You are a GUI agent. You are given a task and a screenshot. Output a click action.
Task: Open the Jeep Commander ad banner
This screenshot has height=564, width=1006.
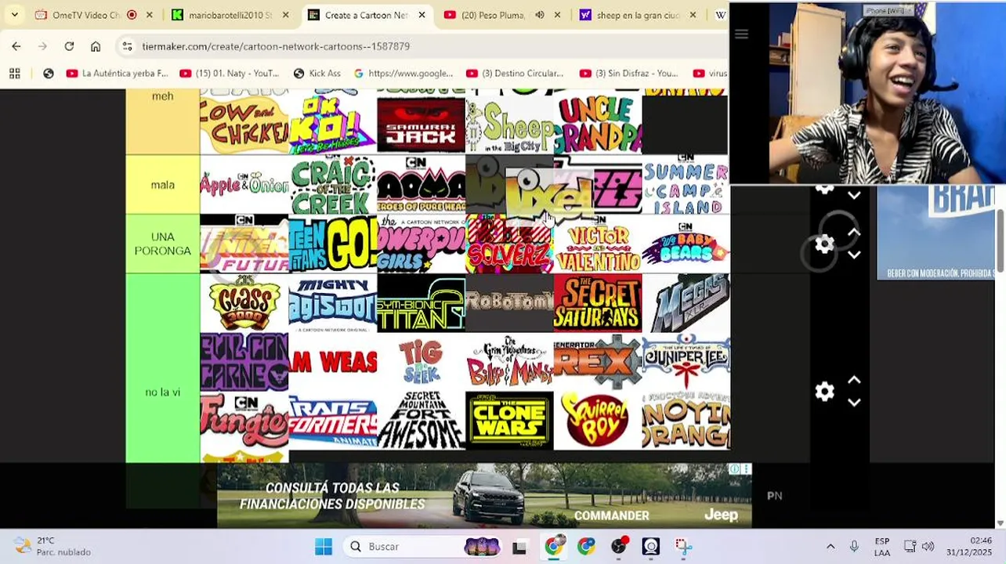[484, 495]
